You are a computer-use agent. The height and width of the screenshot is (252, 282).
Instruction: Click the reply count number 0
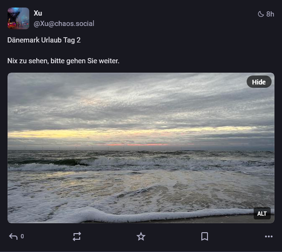(x=22, y=236)
